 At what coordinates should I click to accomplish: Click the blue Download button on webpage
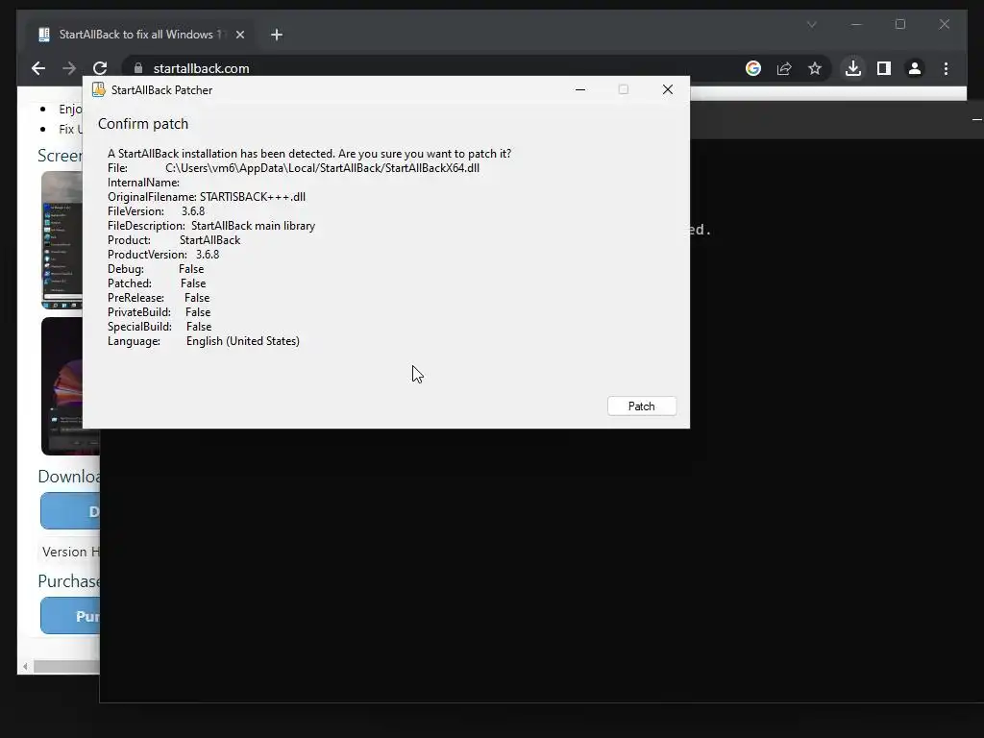click(70, 511)
